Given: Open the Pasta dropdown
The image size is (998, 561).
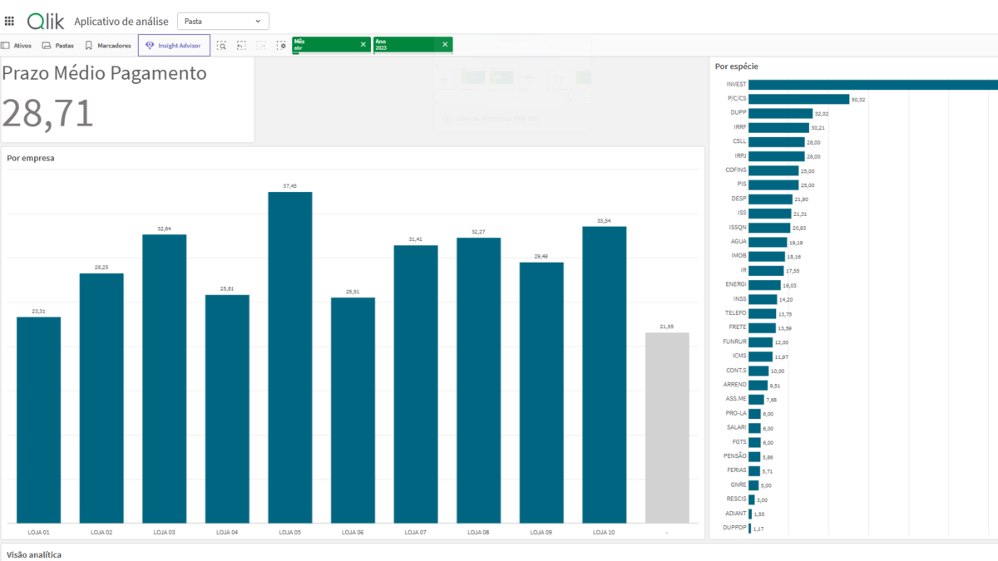Looking at the screenshot, I should click(x=223, y=21).
